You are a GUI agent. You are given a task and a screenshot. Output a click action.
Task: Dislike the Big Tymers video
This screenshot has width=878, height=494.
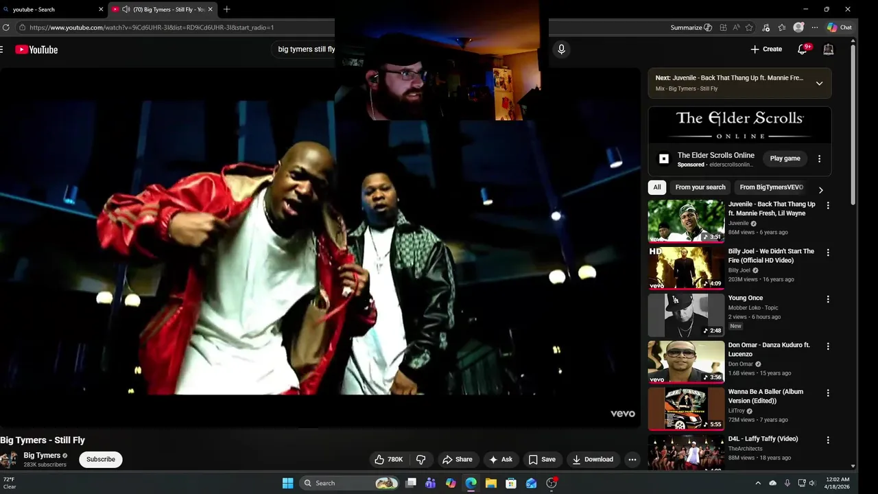(x=421, y=460)
